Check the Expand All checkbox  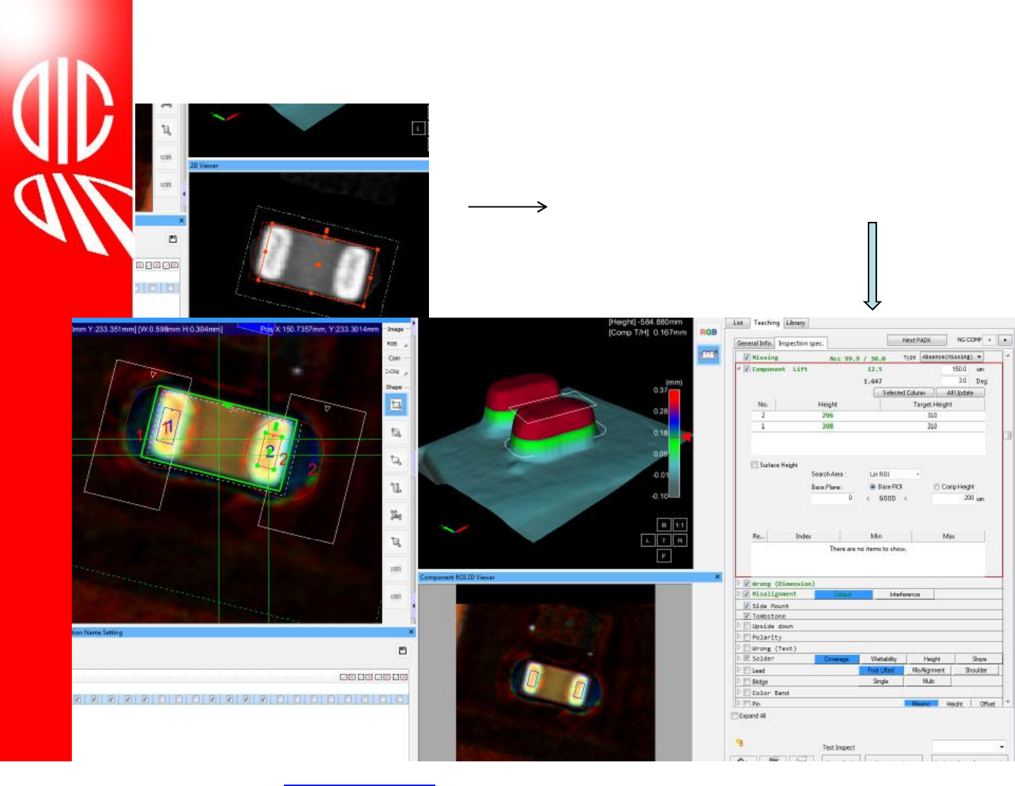tap(735, 716)
